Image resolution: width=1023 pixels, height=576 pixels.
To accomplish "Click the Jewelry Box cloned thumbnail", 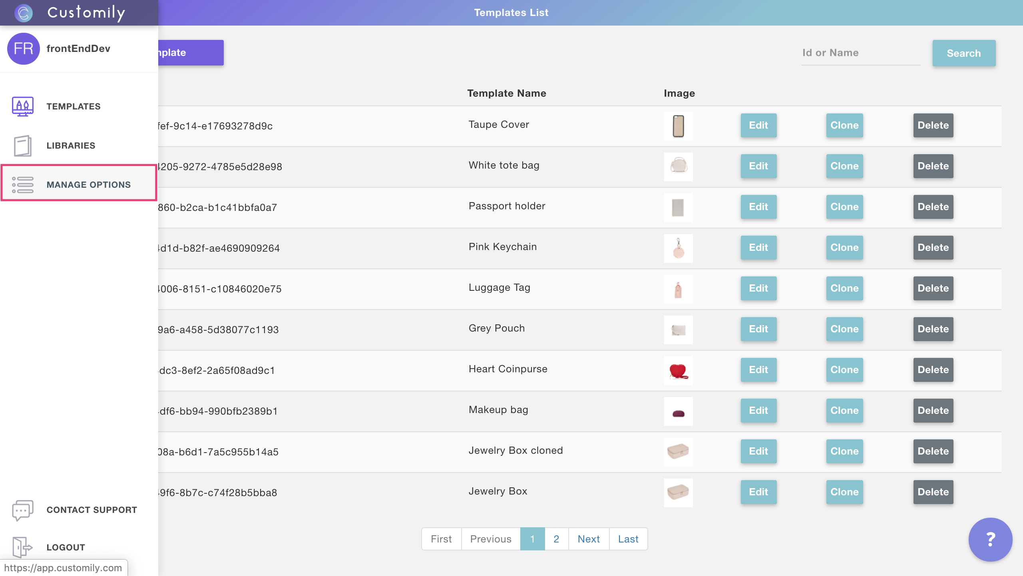I will (678, 452).
